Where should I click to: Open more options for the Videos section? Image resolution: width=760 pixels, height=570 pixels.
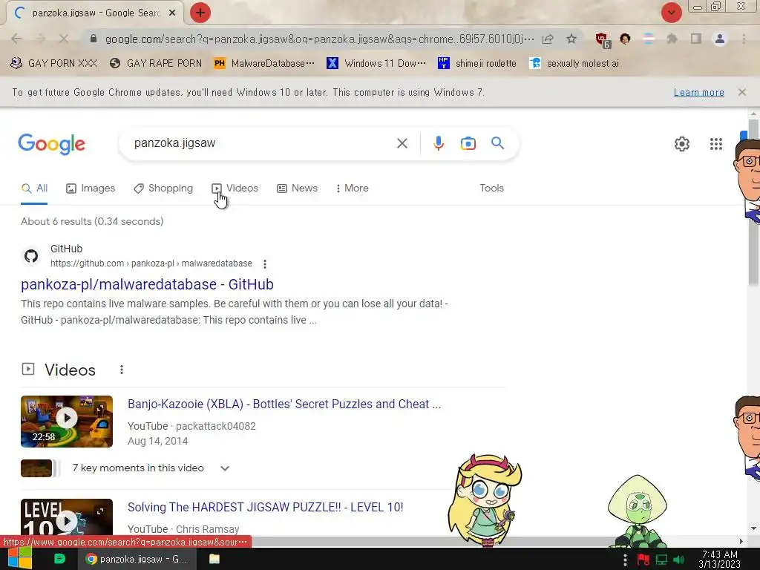click(x=122, y=370)
